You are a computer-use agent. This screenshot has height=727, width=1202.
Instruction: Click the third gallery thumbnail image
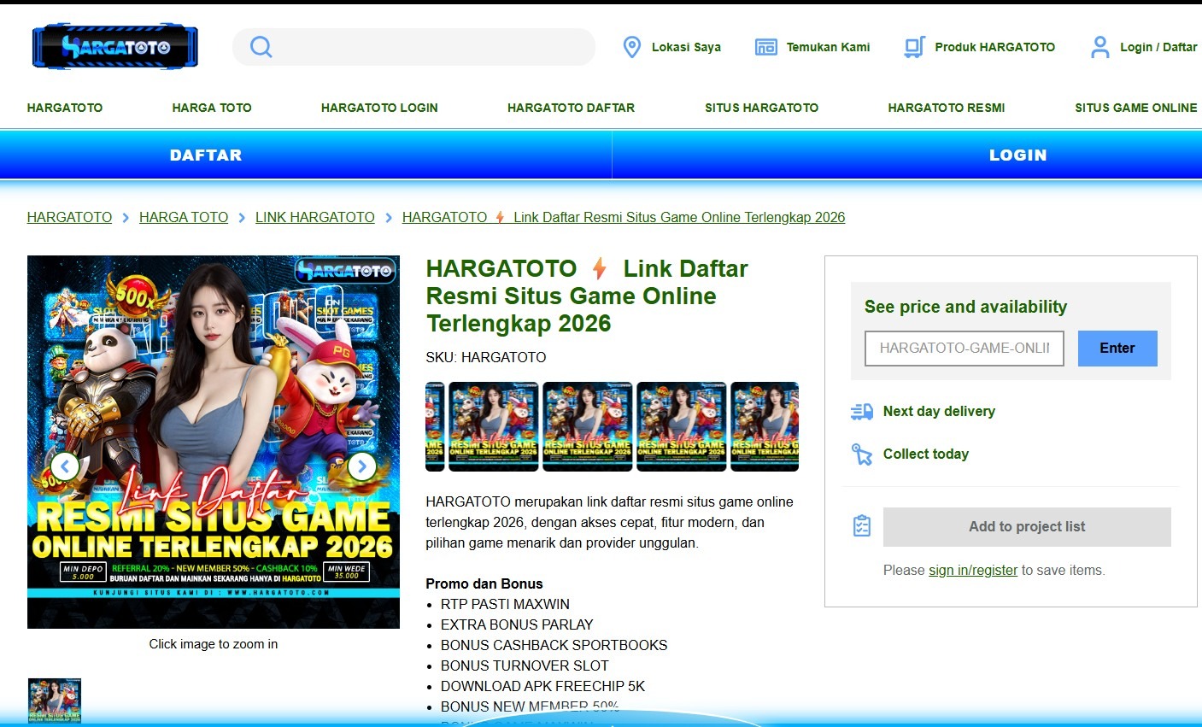click(588, 426)
